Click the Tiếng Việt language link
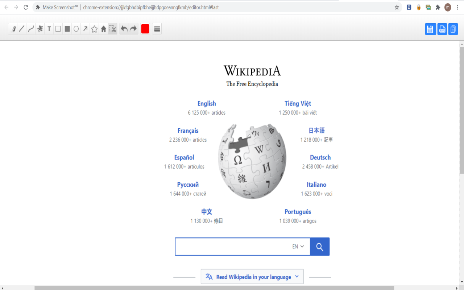This screenshot has width=464, height=290. pos(298,104)
